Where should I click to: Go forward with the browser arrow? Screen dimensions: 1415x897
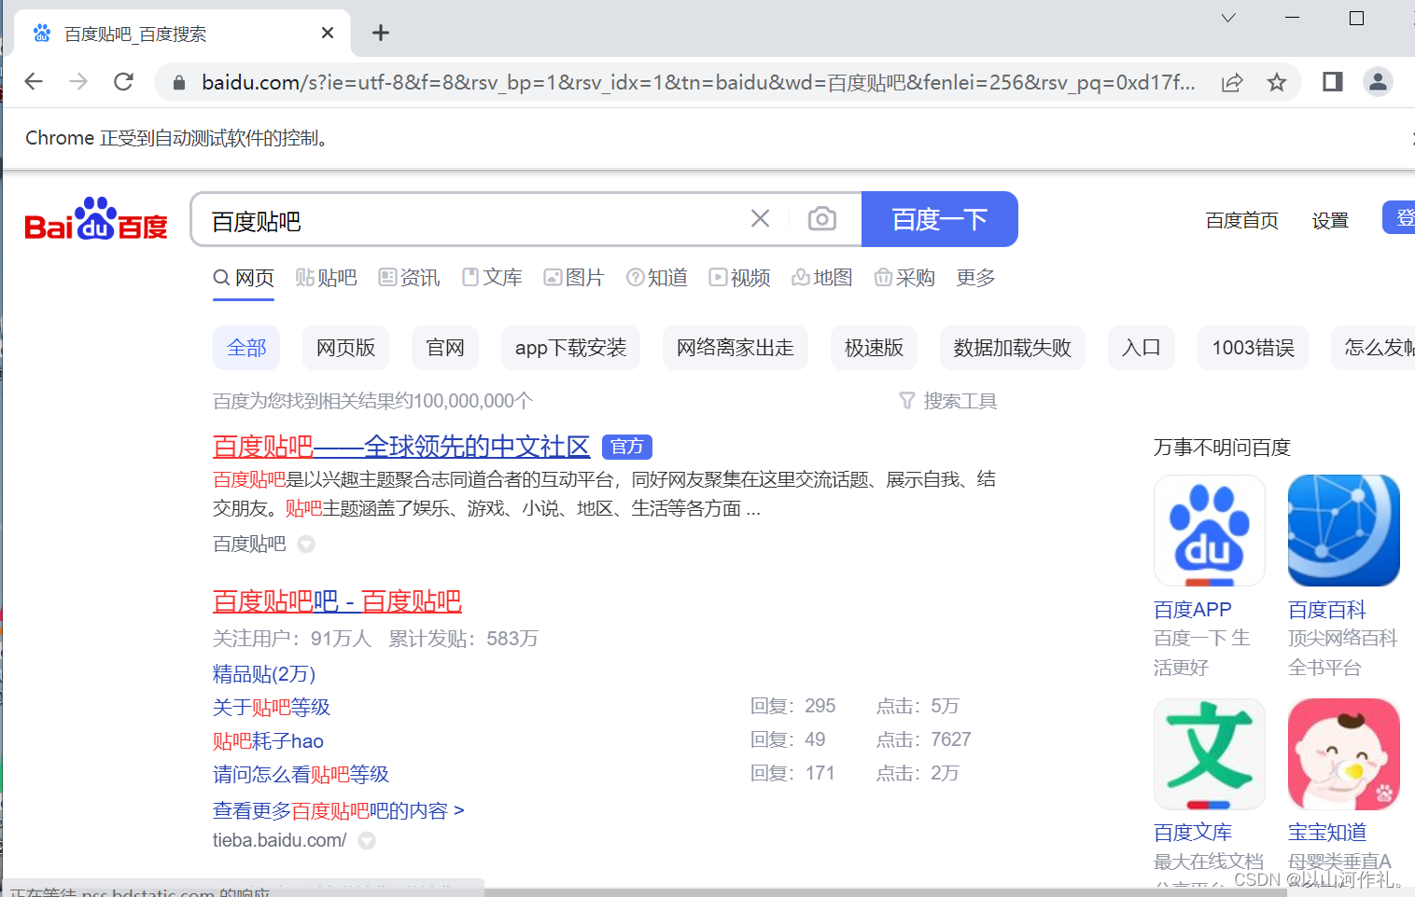[x=78, y=82]
